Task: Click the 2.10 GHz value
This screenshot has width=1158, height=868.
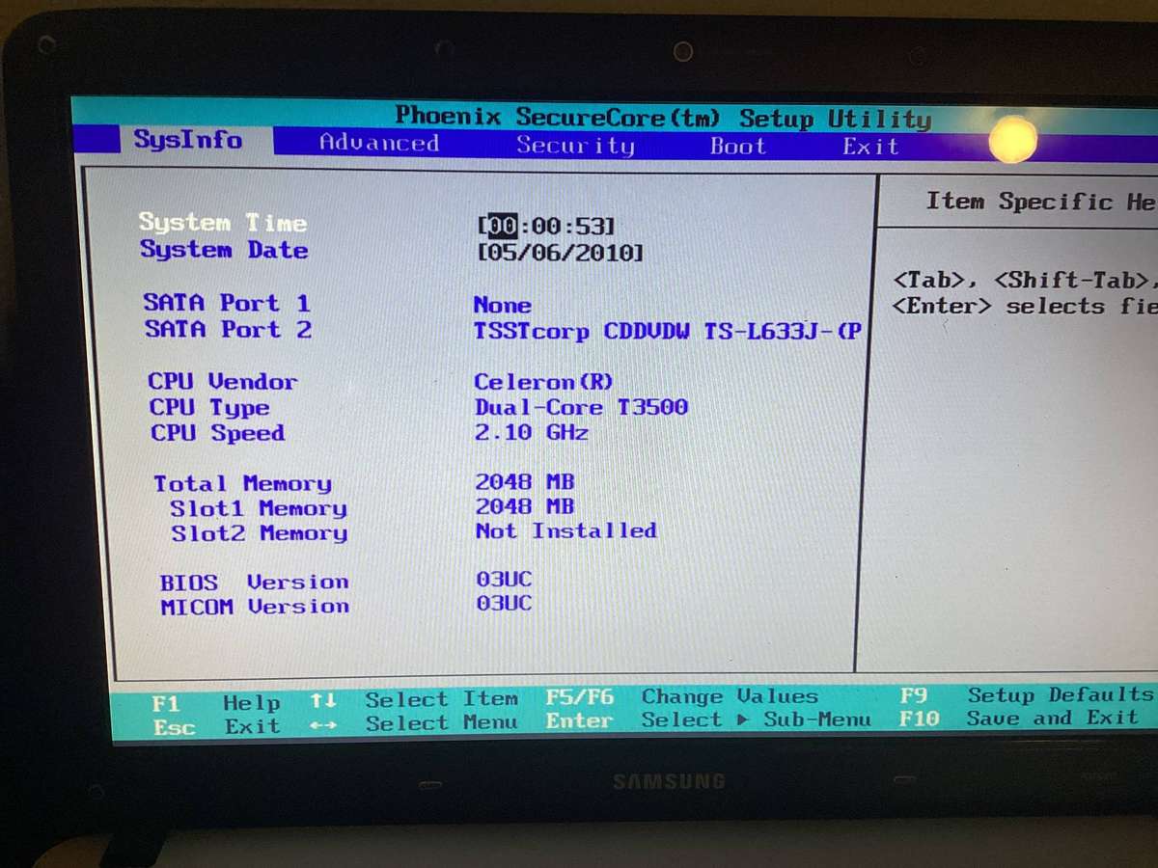Action: coord(532,433)
